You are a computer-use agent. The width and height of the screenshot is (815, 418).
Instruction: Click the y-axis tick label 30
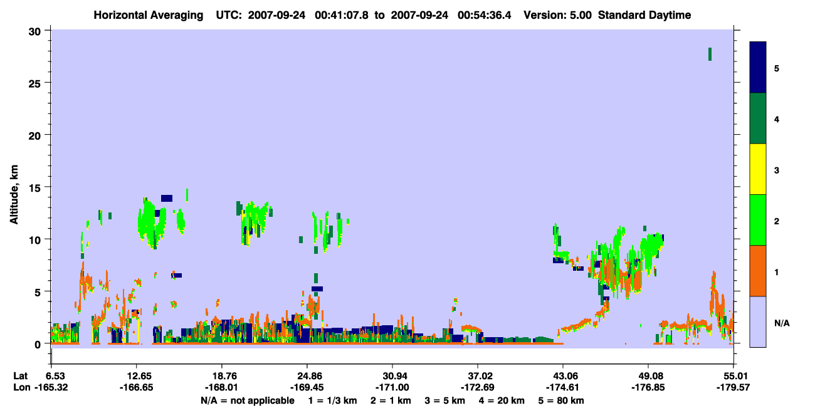pos(36,31)
